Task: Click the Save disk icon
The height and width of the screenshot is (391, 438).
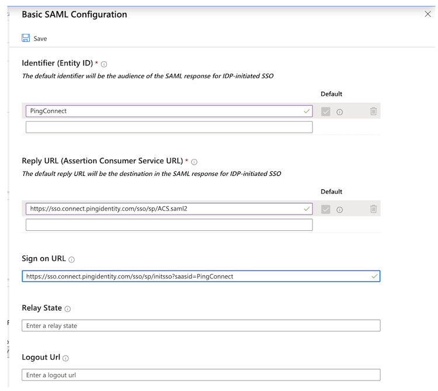Action: coord(26,39)
